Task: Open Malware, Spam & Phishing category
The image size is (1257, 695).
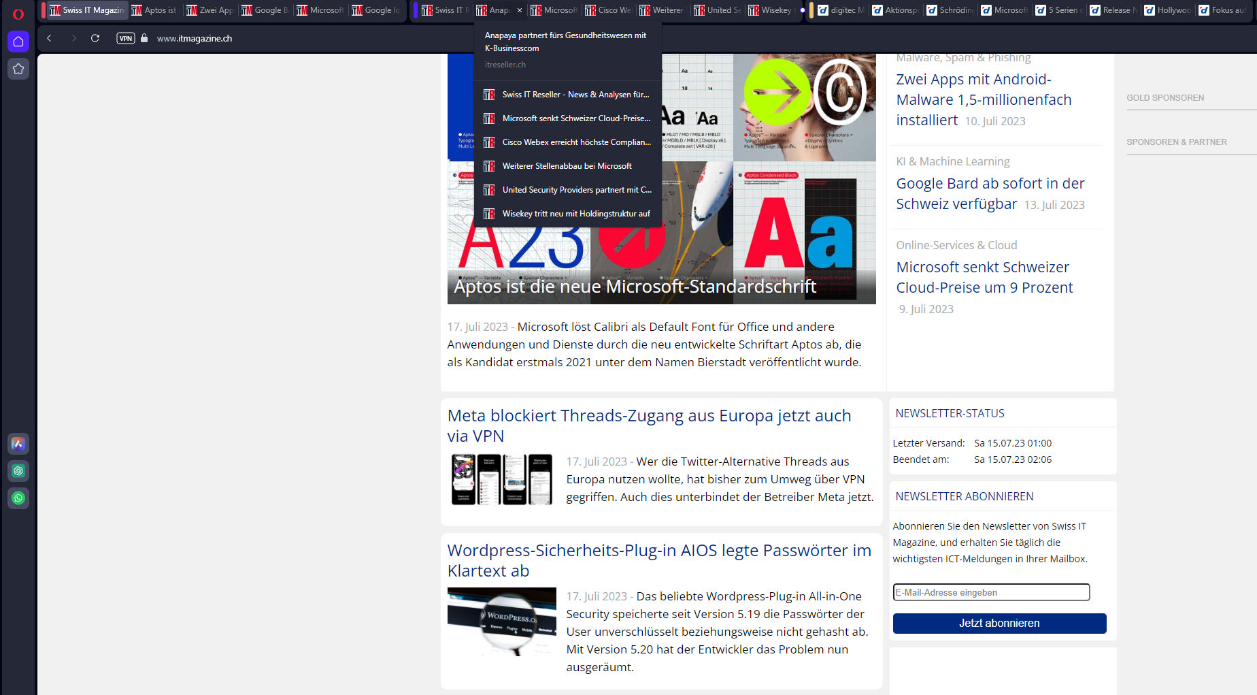Action: [963, 59]
